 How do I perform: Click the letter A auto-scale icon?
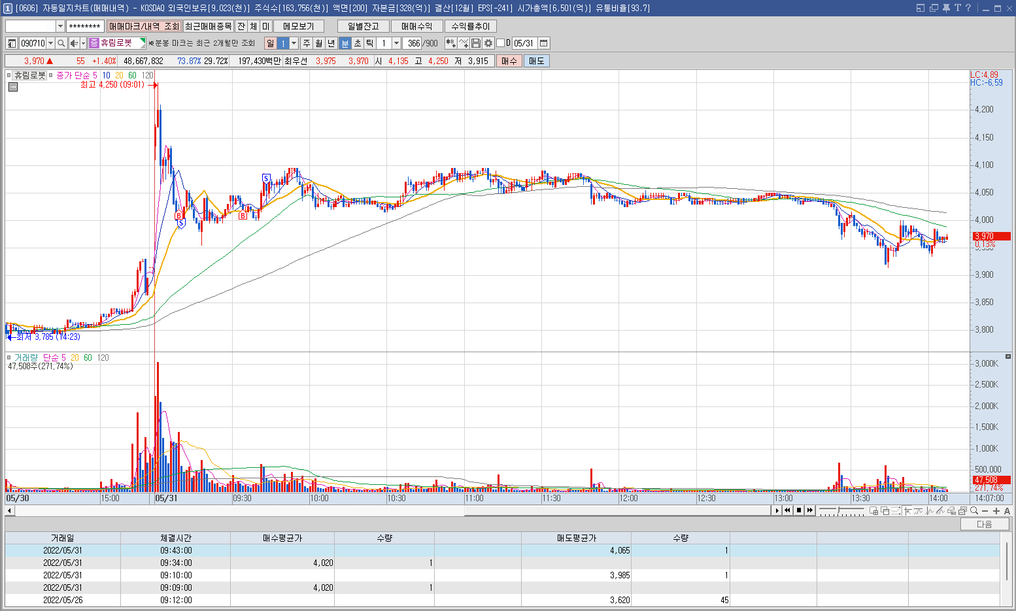click(x=1007, y=511)
